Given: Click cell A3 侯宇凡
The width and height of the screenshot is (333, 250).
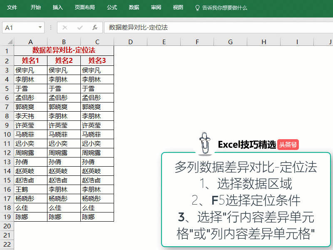Looking at the screenshot, I should pyautogui.click(x=30, y=70).
